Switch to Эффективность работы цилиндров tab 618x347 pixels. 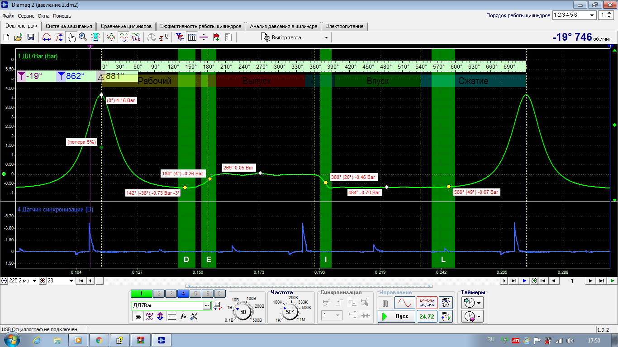click(201, 26)
